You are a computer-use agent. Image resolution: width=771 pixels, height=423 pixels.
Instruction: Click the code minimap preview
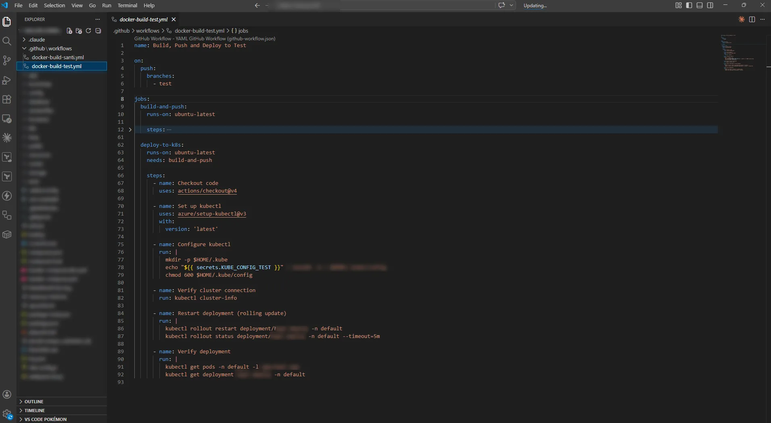pos(737,53)
